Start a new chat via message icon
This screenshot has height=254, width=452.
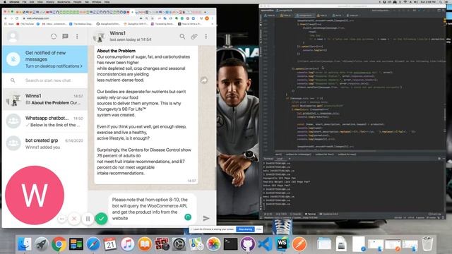point(66,37)
